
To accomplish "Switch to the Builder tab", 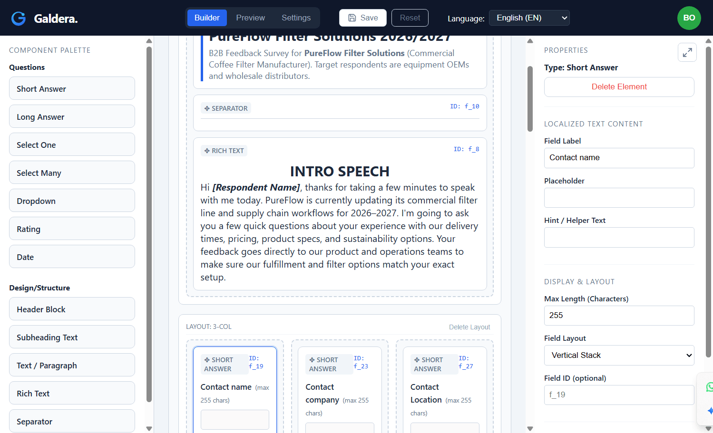I will click(207, 18).
